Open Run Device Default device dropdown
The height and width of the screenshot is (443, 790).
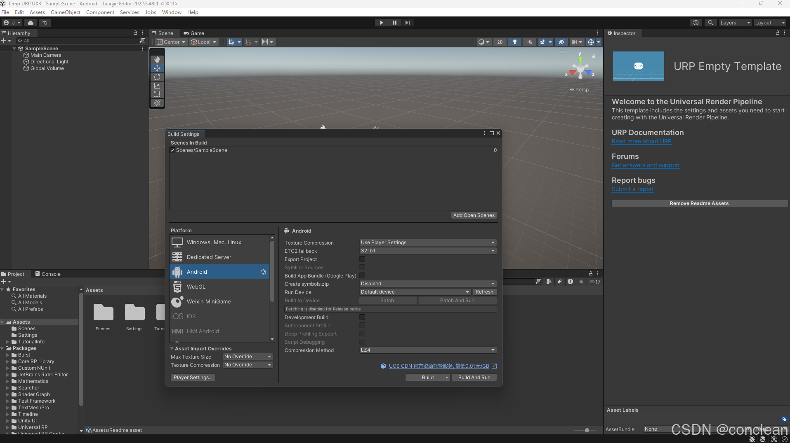coord(415,292)
